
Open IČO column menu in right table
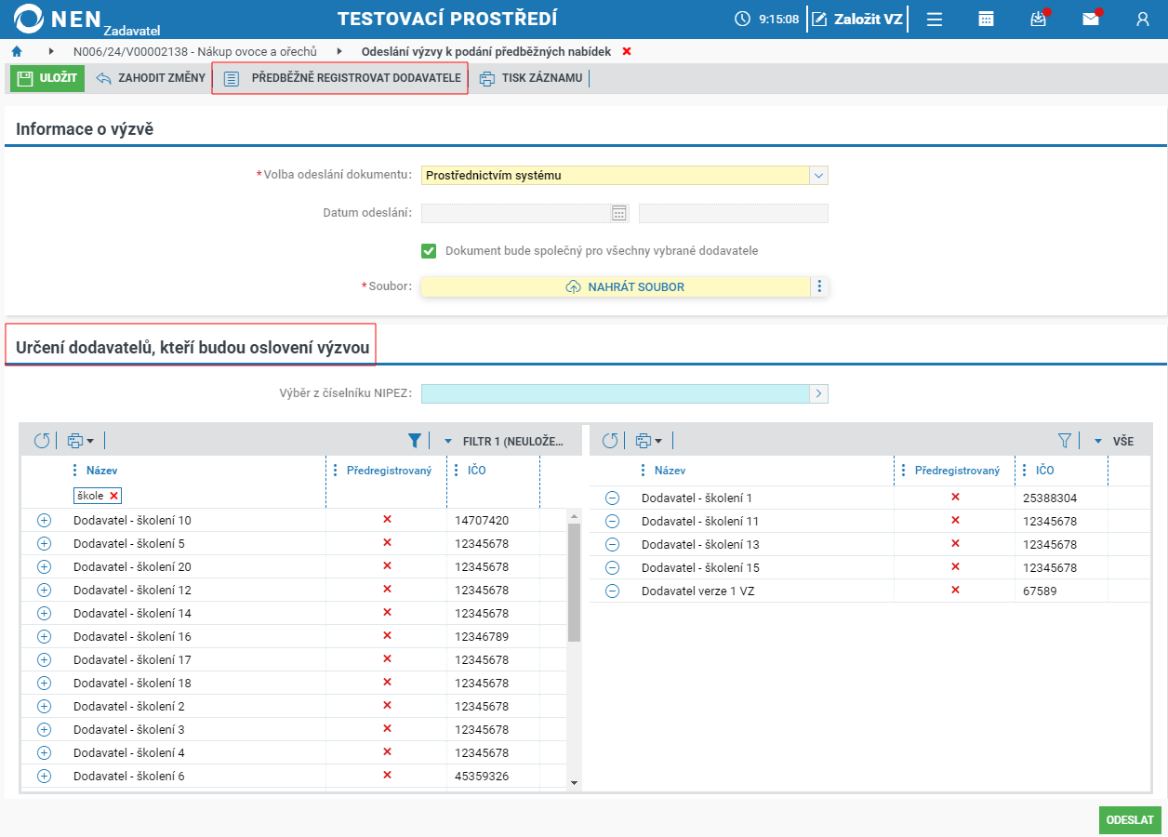pyautogui.click(x=1024, y=471)
